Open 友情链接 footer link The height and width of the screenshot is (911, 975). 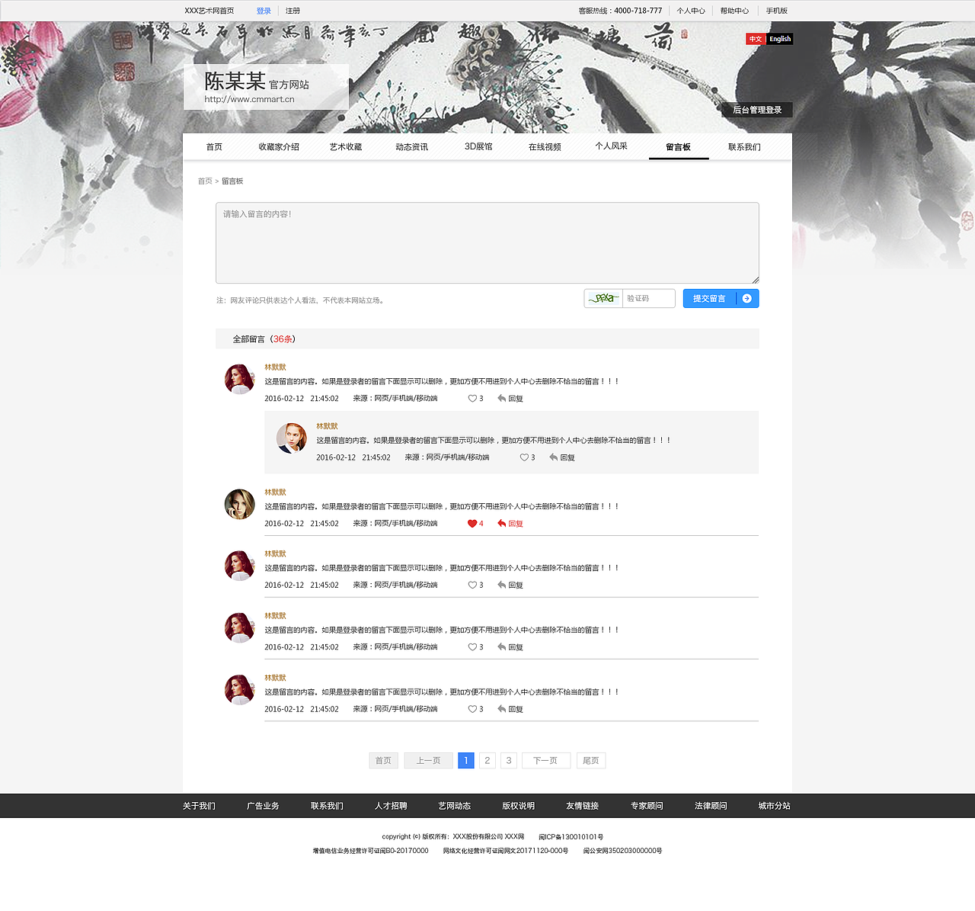coord(583,806)
